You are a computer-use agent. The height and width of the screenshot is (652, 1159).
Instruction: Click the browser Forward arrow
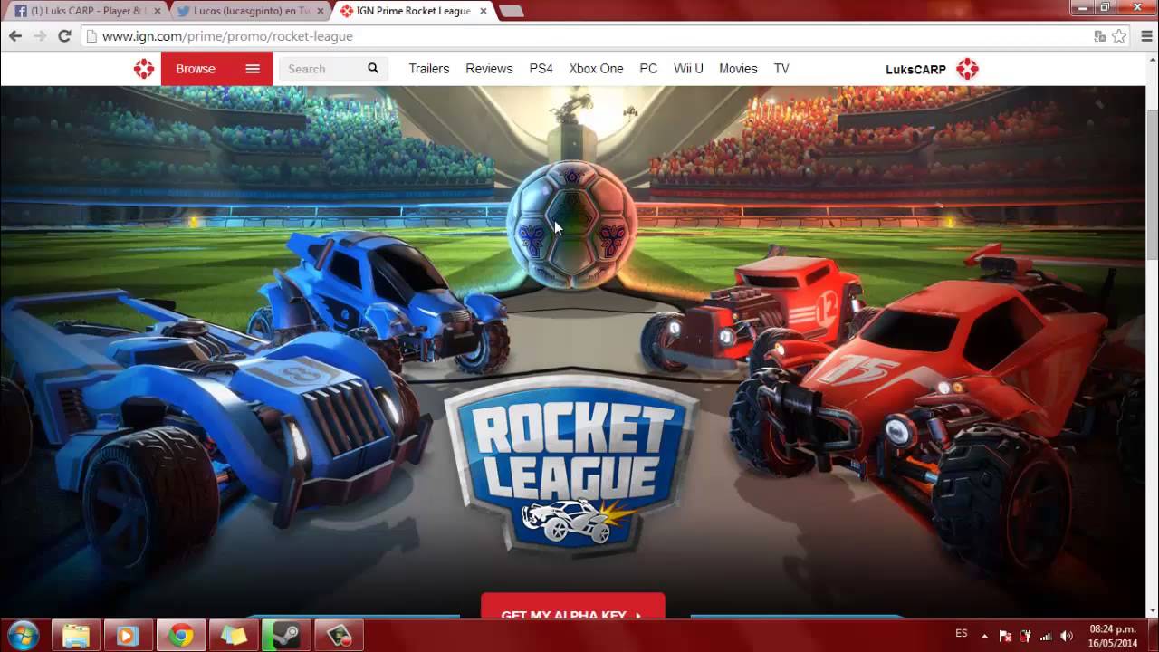click(x=40, y=36)
